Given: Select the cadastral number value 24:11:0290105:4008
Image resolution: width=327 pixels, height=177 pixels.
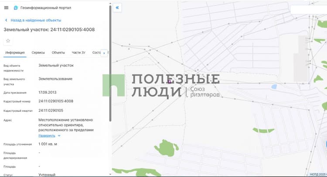Looking at the screenshot, I should [56, 101].
